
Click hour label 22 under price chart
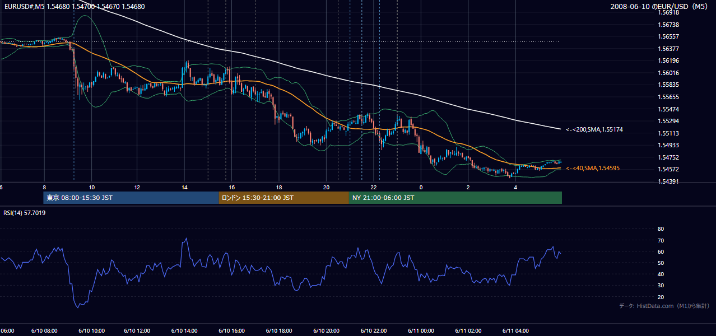click(x=373, y=187)
